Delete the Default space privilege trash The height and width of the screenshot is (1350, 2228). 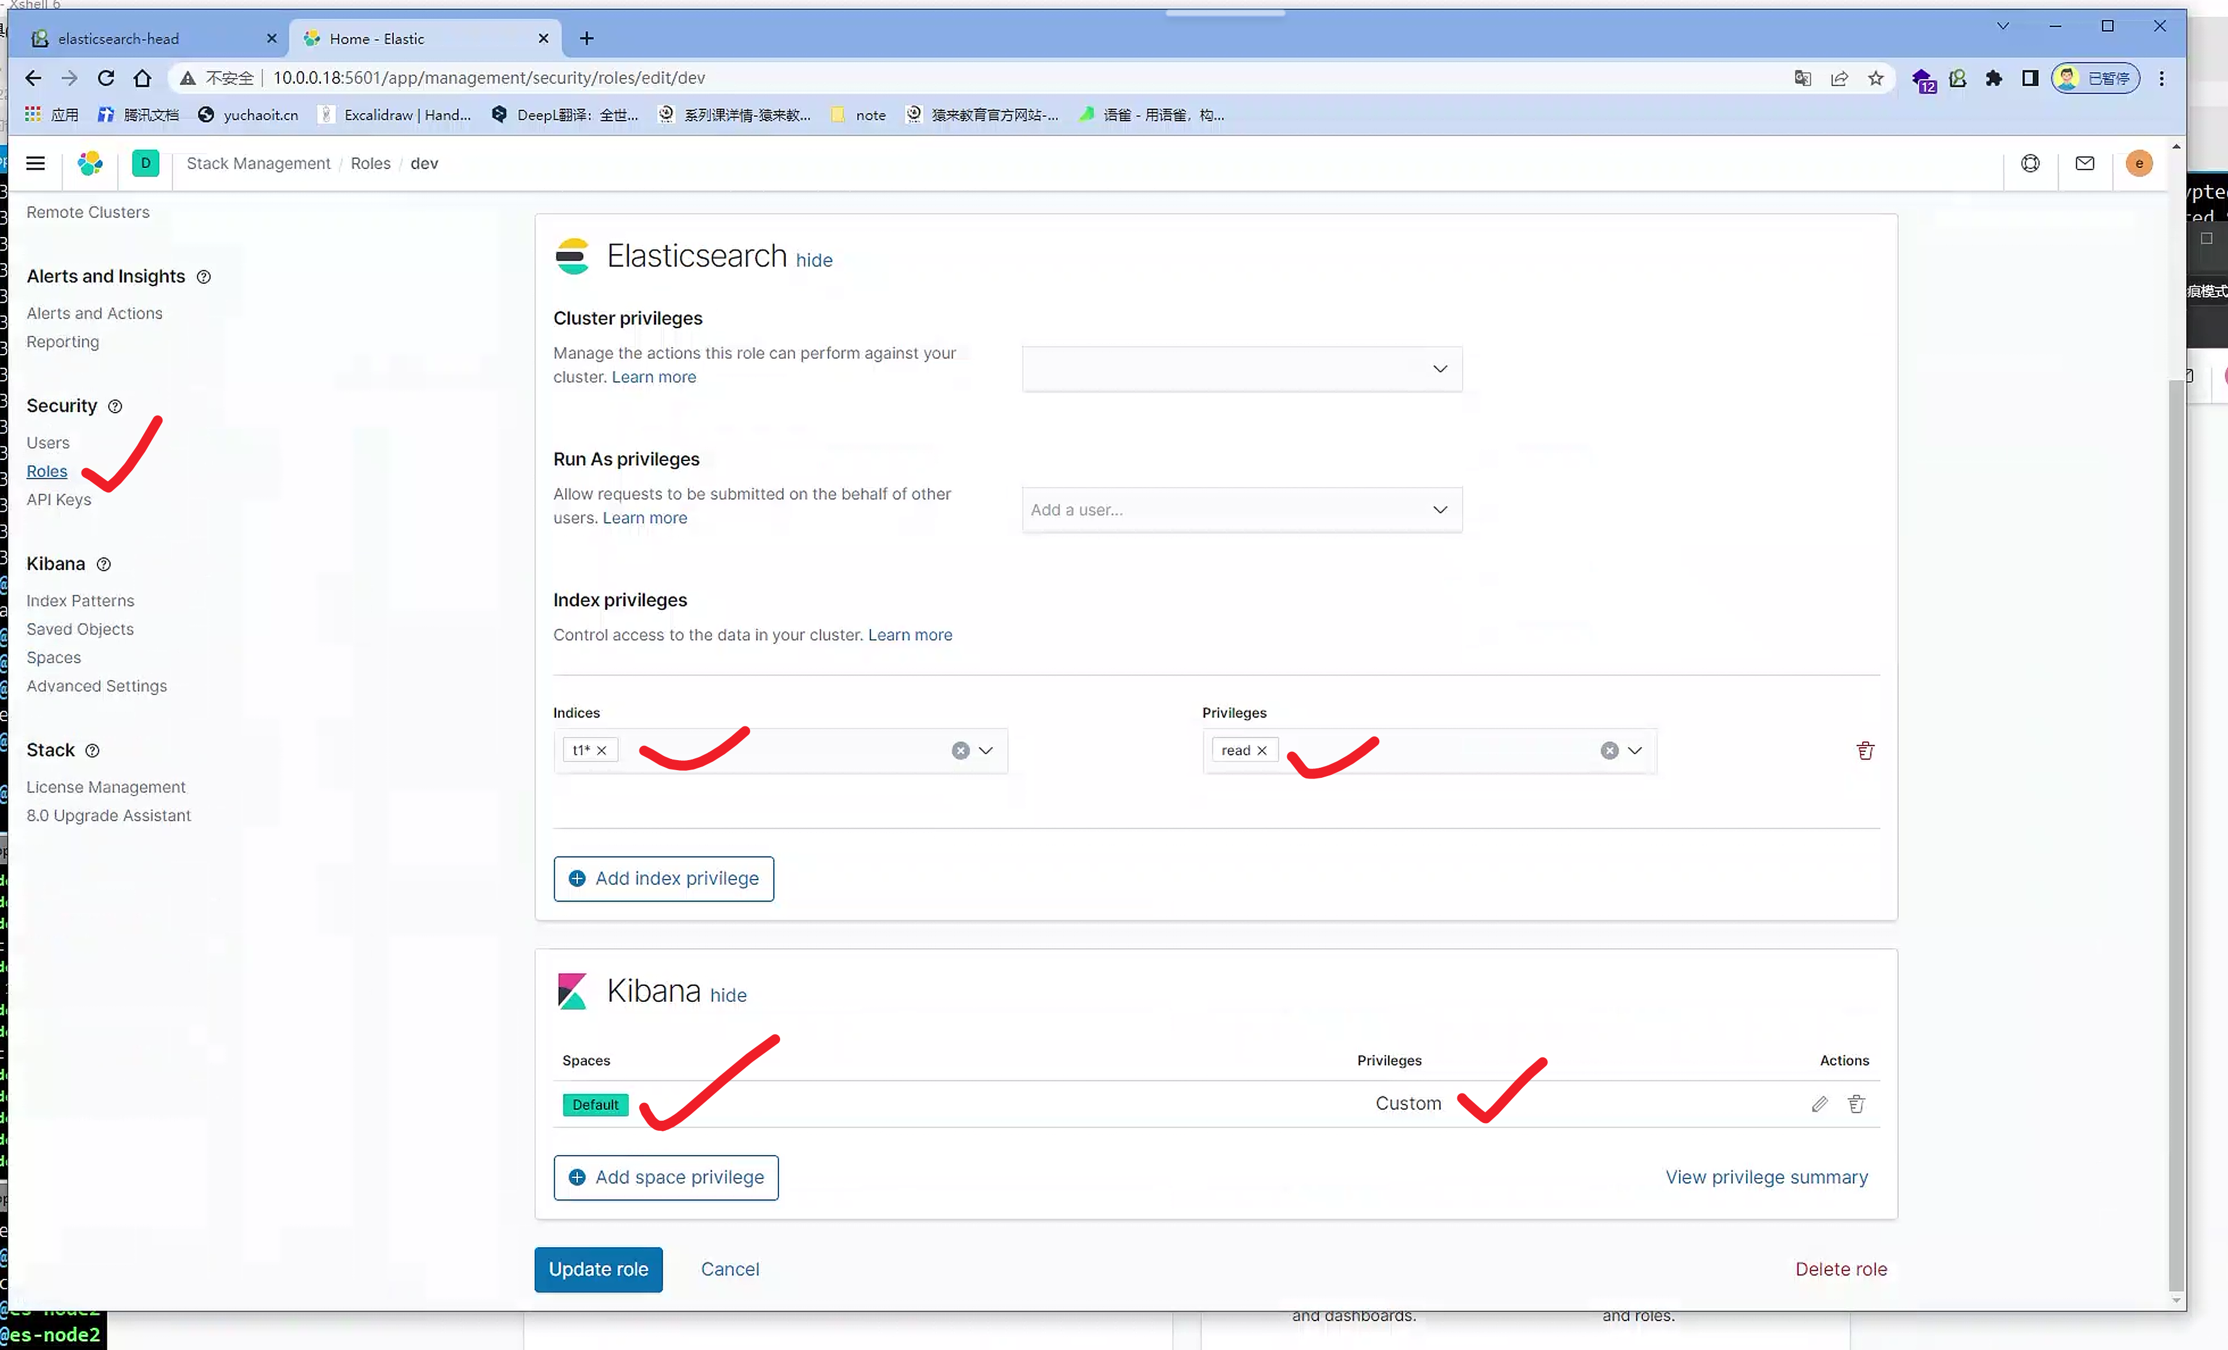(x=1856, y=1104)
